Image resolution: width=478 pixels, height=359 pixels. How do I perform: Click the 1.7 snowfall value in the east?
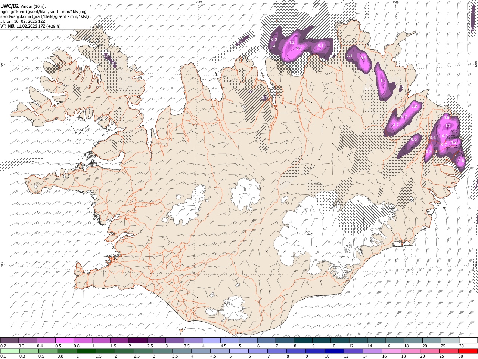pyautogui.click(x=448, y=125)
